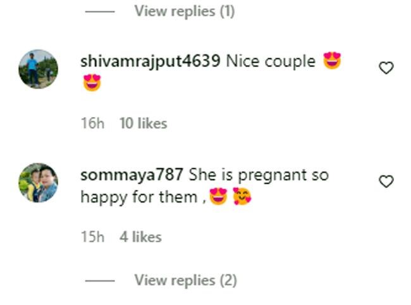Screen dimensions: 411x305
Task: Visit the sommaya787 username link
Action: coord(132,175)
